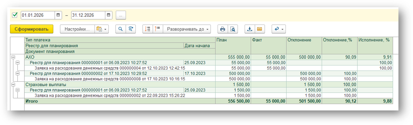Save report with download icon
Viewport: 413px width, 125px height.
(x=249, y=29)
